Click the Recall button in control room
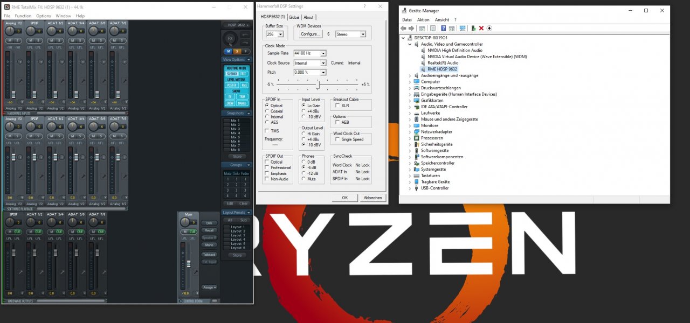The height and width of the screenshot is (323, 690). 209,230
